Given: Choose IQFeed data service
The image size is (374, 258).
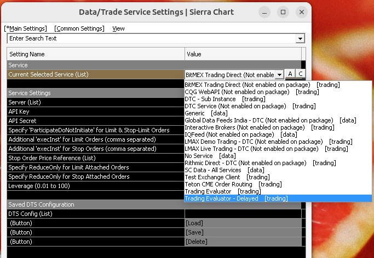Looking at the screenshot, I should (278, 134).
